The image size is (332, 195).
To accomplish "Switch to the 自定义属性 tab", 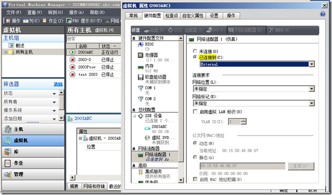I will coord(193,15).
